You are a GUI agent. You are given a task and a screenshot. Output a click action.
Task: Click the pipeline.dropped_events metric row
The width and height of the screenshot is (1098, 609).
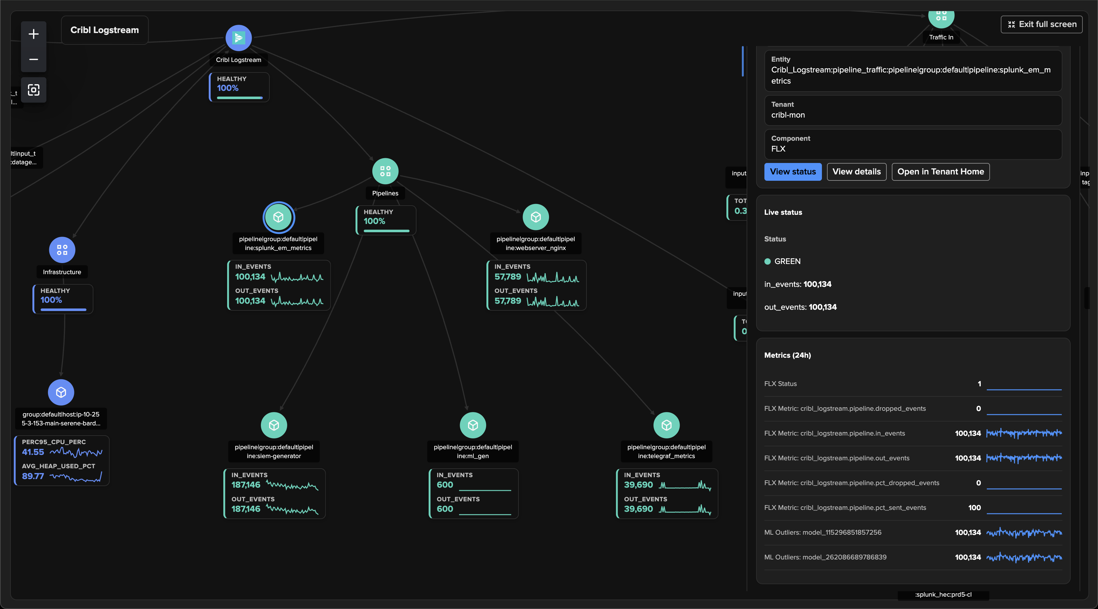pyautogui.click(x=913, y=409)
